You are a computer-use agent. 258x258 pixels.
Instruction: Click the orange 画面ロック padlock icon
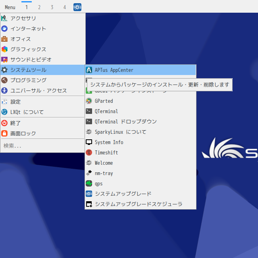(x=4, y=133)
